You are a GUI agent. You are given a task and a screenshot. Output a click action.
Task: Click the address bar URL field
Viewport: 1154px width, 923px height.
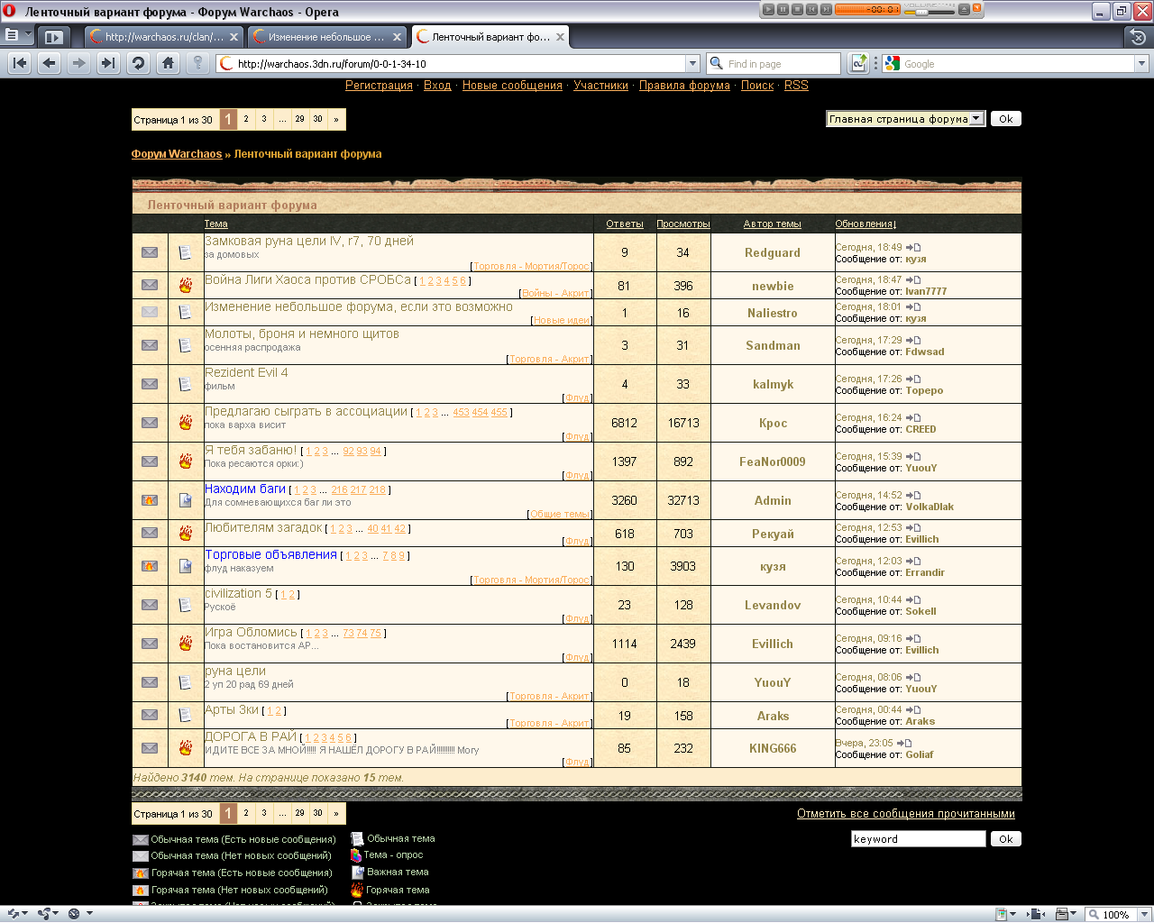(460, 63)
